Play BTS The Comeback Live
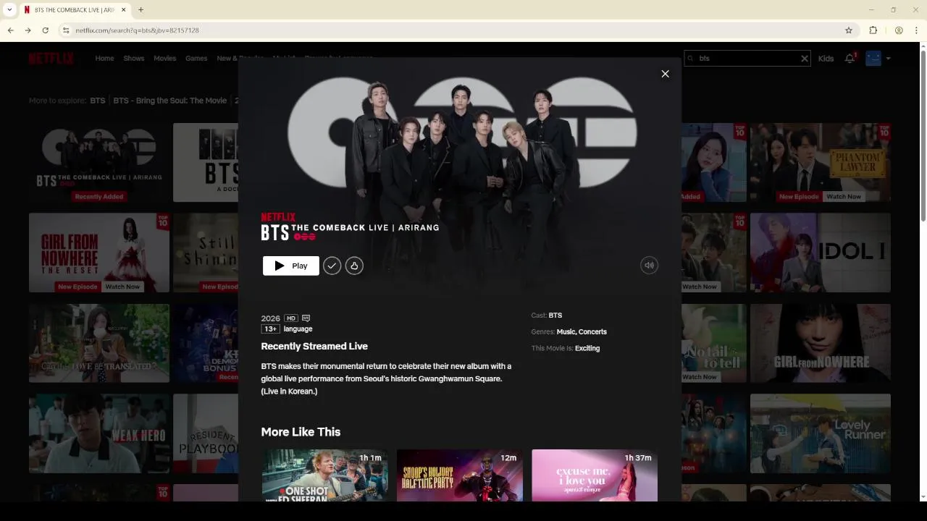Viewport: 927px width, 521px height. 290,266
